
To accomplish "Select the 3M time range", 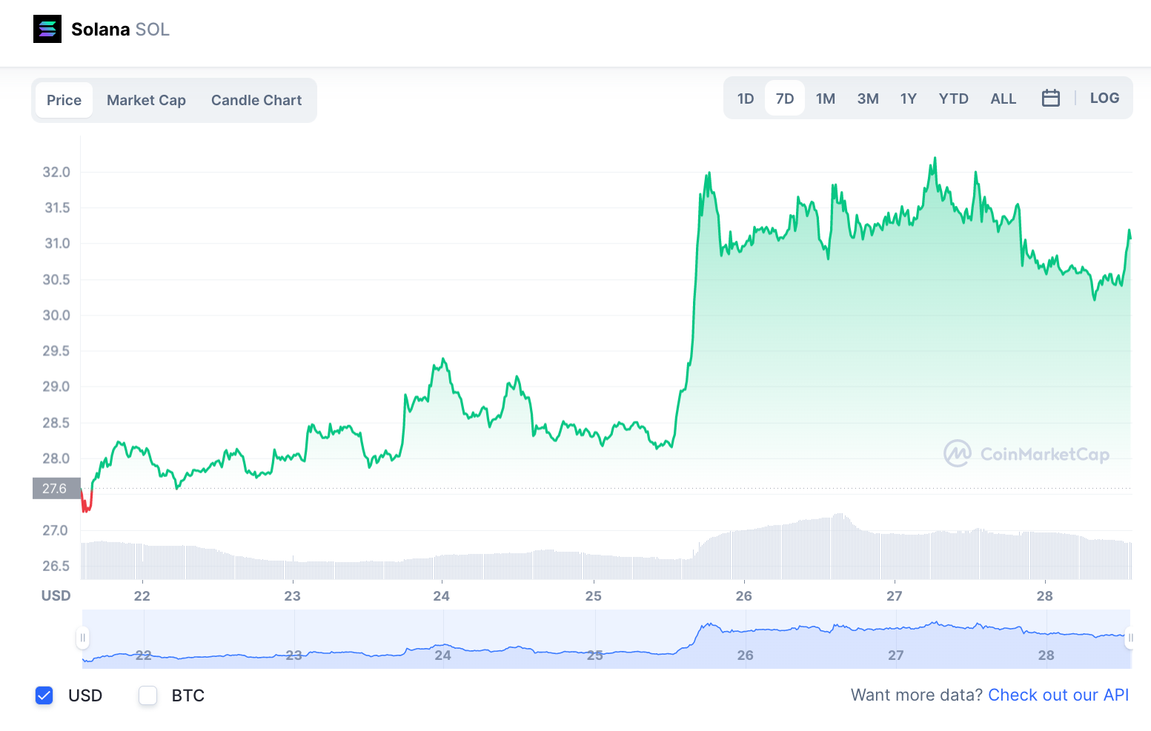I will (868, 98).
